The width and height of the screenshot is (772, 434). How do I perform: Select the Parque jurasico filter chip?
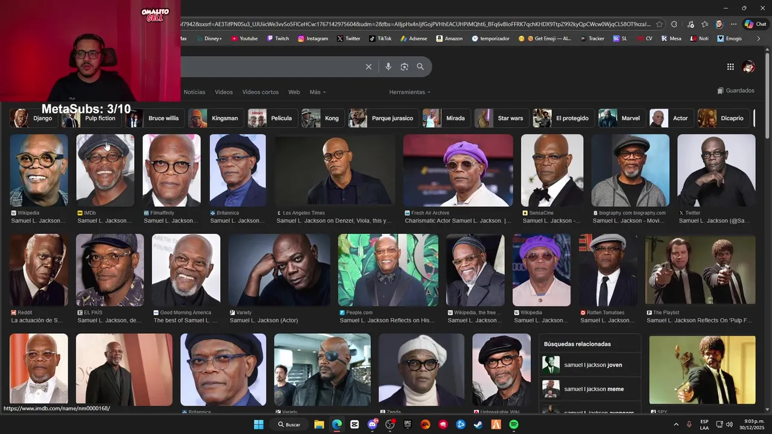coord(383,118)
